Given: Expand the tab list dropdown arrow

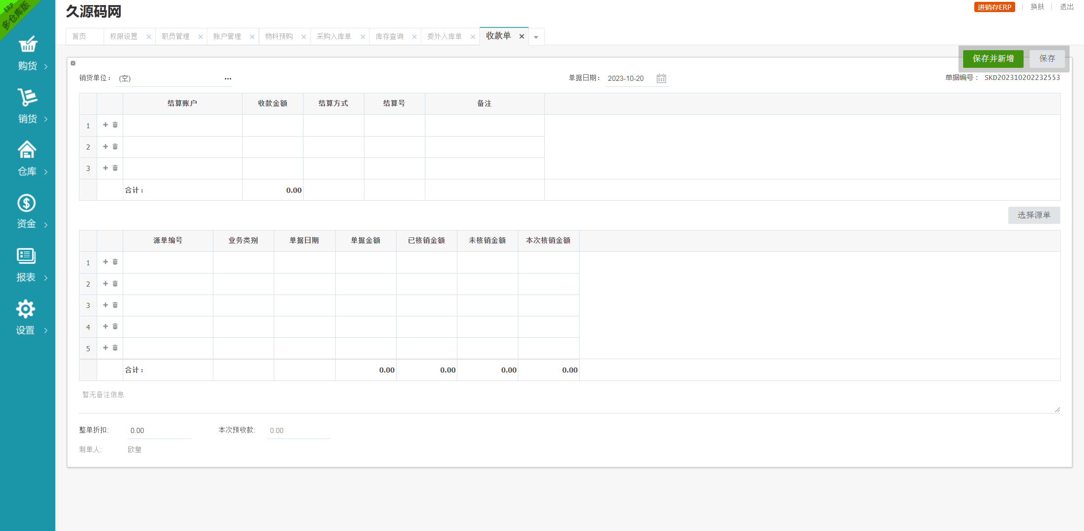Looking at the screenshot, I should pos(536,37).
